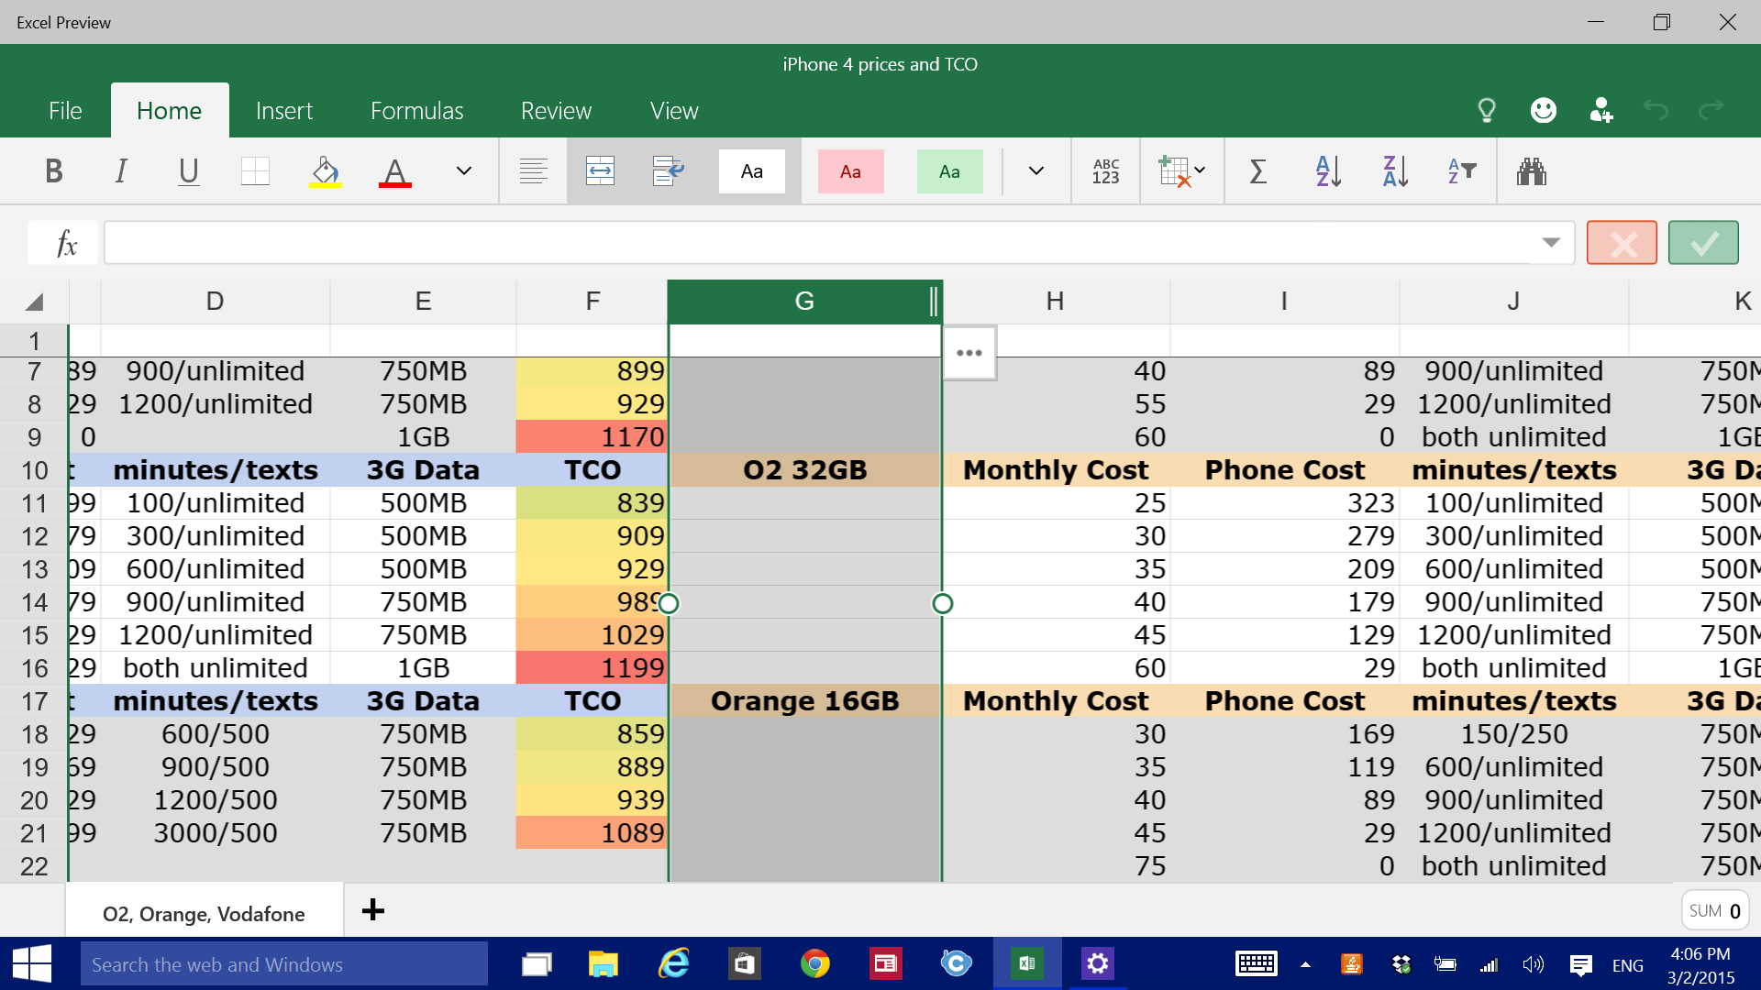Click the fx insert function button
Viewport: 1761px width, 990px height.
pyautogui.click(x=63, y=243)
